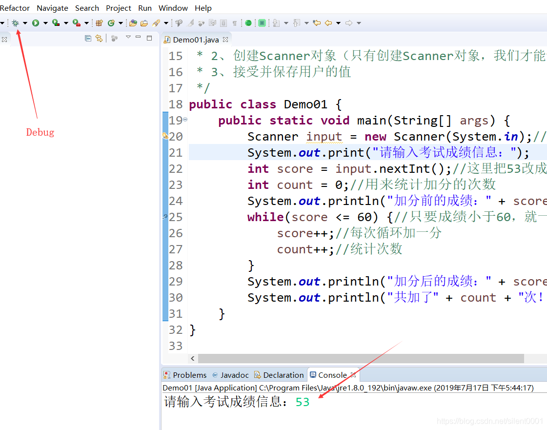Click the green Run button in toolbar
Screen dimensions: 547x430
click(36, 23)
